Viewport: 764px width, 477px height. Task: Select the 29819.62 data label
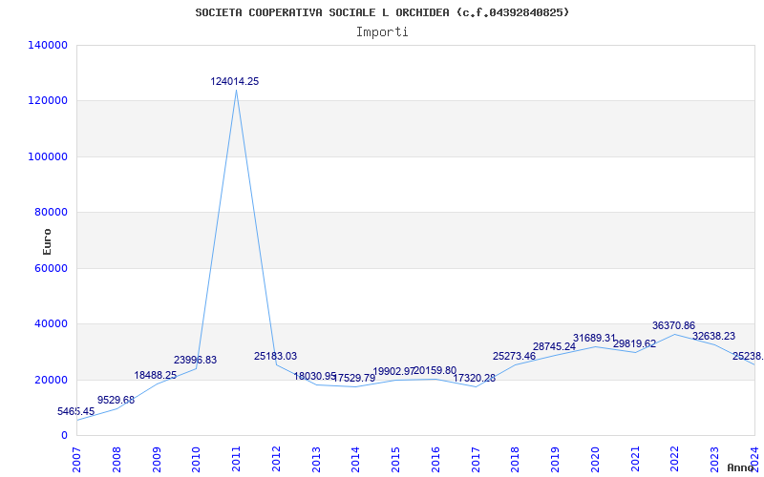(x=634, y=344)
